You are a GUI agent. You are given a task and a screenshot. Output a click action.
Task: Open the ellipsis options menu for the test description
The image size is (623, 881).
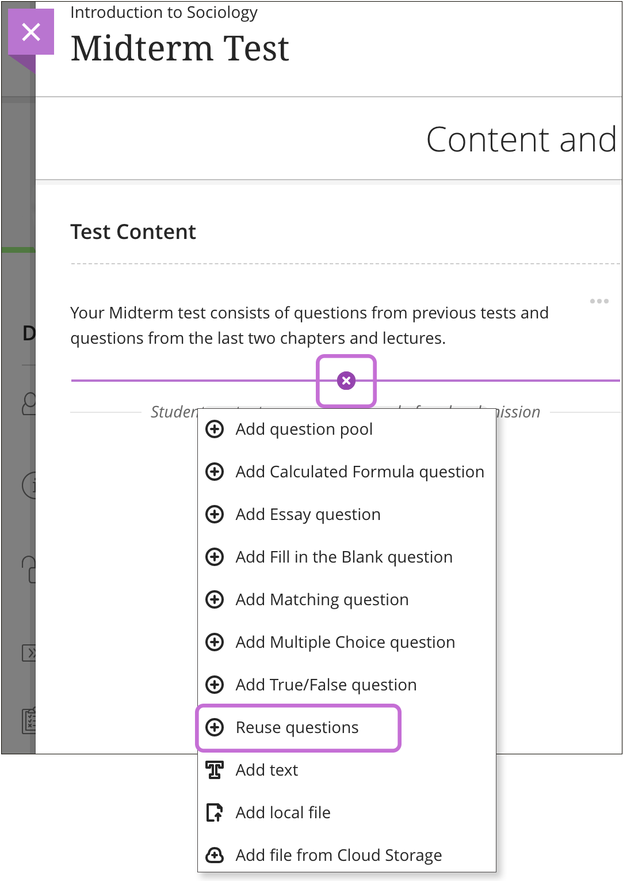coord(599,301)
